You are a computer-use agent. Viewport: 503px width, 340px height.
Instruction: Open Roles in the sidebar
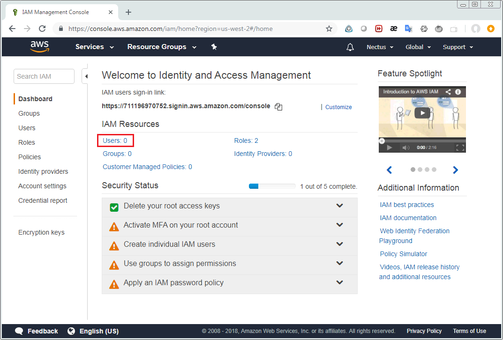pyautogui.click(x=27, y=142)
